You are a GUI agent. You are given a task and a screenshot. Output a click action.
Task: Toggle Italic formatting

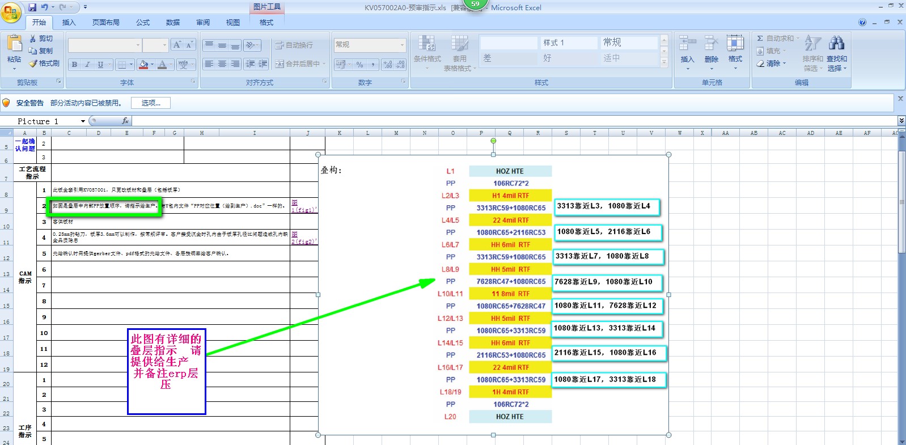[87, 65]
